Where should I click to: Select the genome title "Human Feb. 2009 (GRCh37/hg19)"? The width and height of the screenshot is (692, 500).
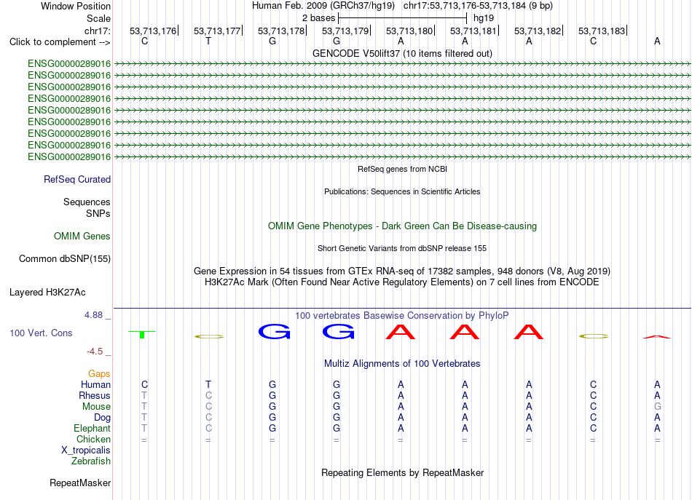(323, 6)
